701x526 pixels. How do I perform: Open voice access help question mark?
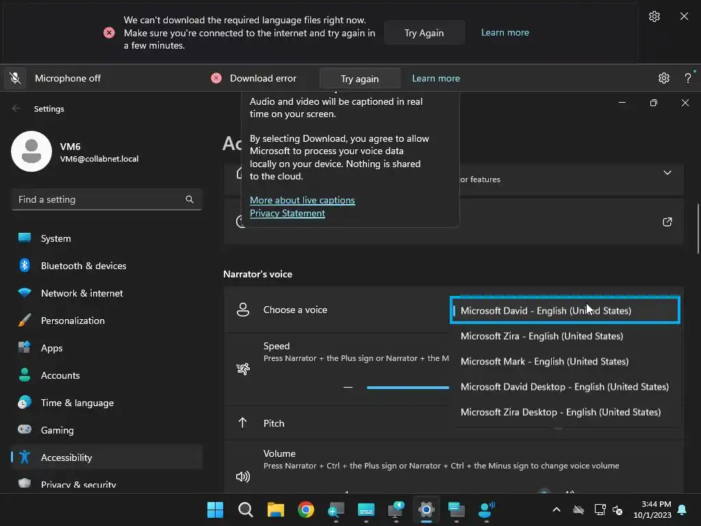tap(687, 78)
